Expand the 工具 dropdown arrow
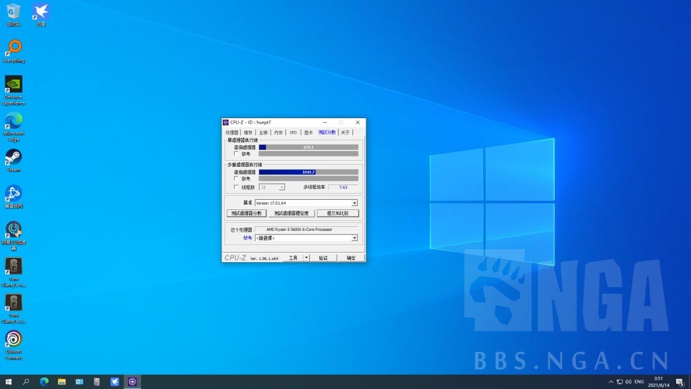The image size is (691, 389). 306,258
